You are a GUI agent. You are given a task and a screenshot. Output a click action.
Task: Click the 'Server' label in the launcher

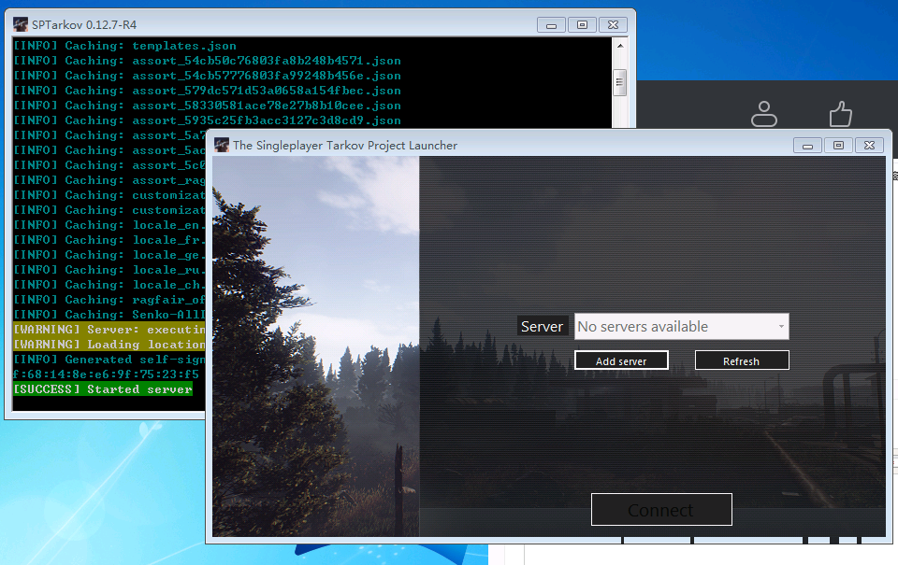542,327
